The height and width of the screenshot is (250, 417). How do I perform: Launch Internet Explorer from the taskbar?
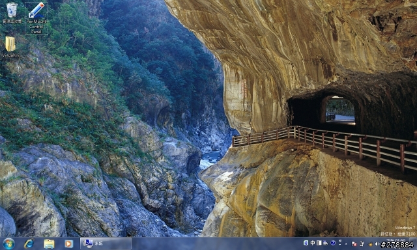(29, 243)
